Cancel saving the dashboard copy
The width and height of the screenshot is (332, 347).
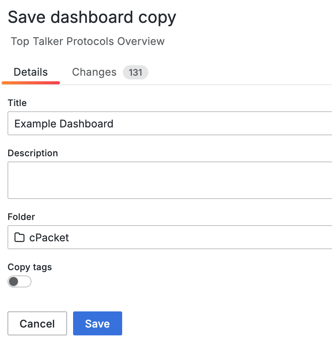pos(37,323)
